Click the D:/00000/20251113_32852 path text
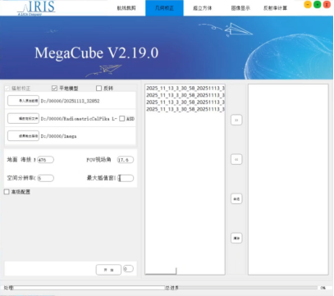This screenshot has height=296, width=334. coord(70,101)
